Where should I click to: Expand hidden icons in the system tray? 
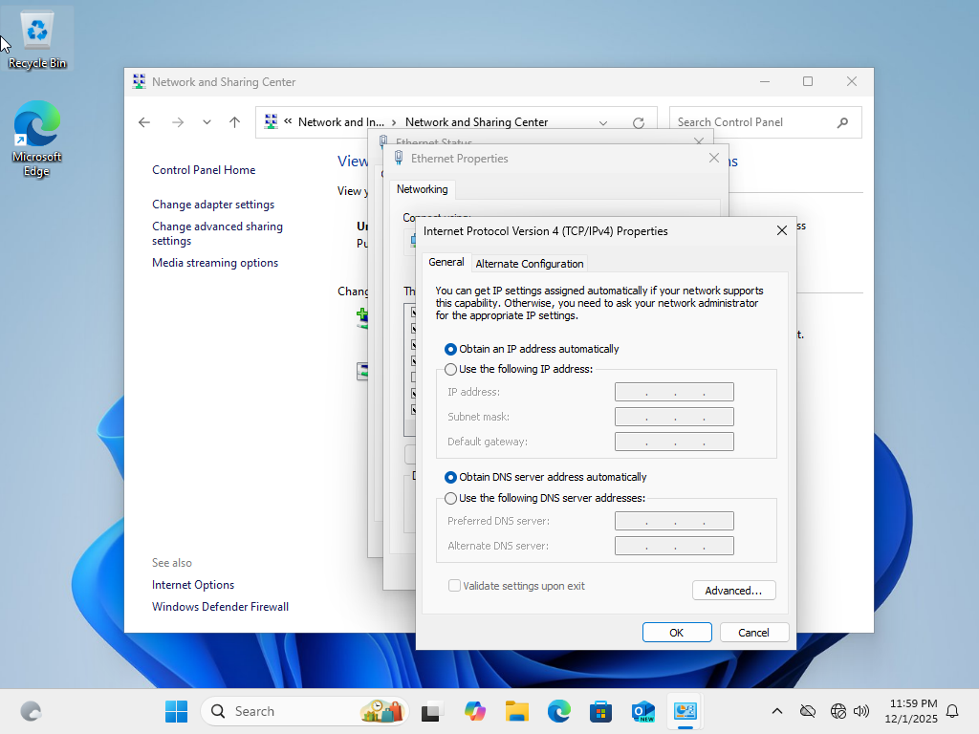(x=777, y=711)
